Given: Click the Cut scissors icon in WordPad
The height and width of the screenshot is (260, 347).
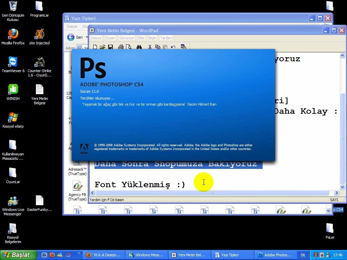Looking at the screenshot, I should [150, 47].
